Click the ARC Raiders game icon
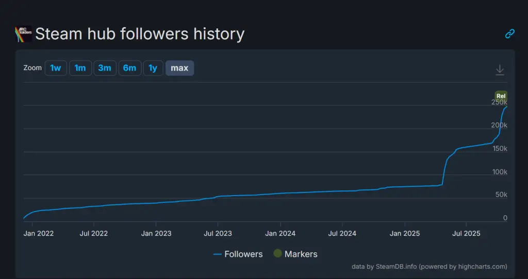The width and height of the screenshot is (528, 279). coord(24,34)
